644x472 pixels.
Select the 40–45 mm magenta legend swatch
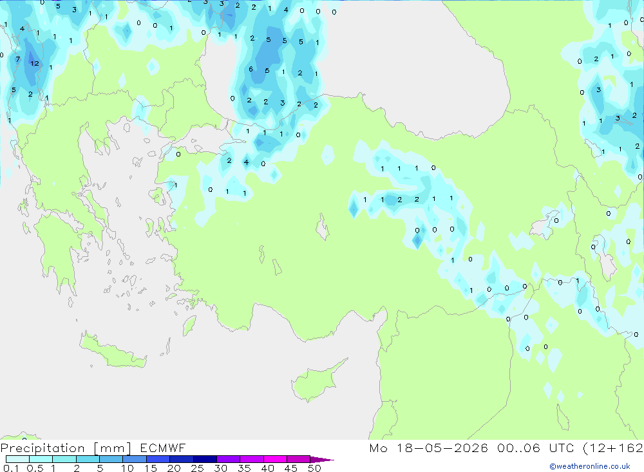(x=275, y=459)
